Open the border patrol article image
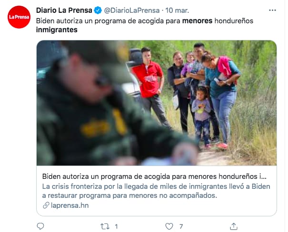The width and height of the screenshot is (288, 232). [x=157, y=103]
